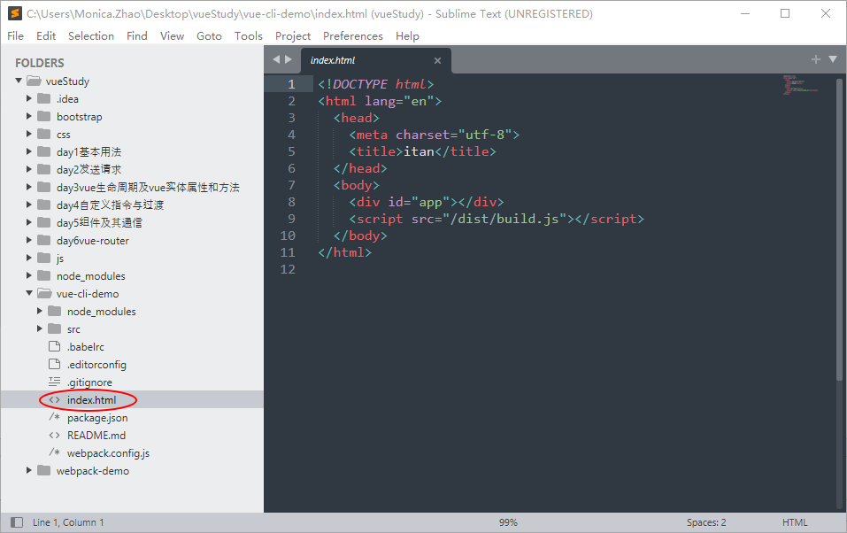The image size is (847, 533).
Task: Click the 99% status bar indicator
Action: point(508,522)
